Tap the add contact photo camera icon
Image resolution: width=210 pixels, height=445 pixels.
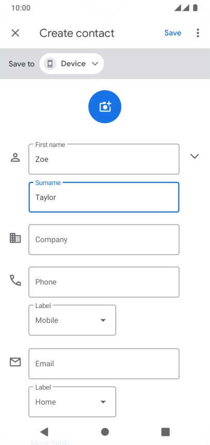coord(105,107)
